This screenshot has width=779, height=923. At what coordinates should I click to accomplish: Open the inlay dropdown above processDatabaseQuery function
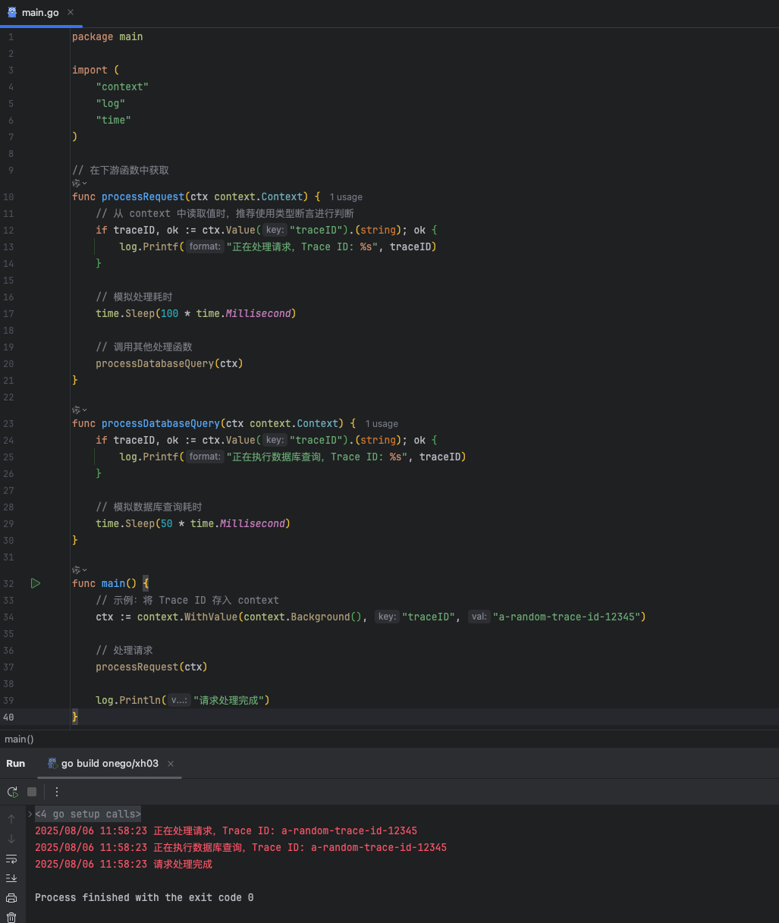point(80,410)
